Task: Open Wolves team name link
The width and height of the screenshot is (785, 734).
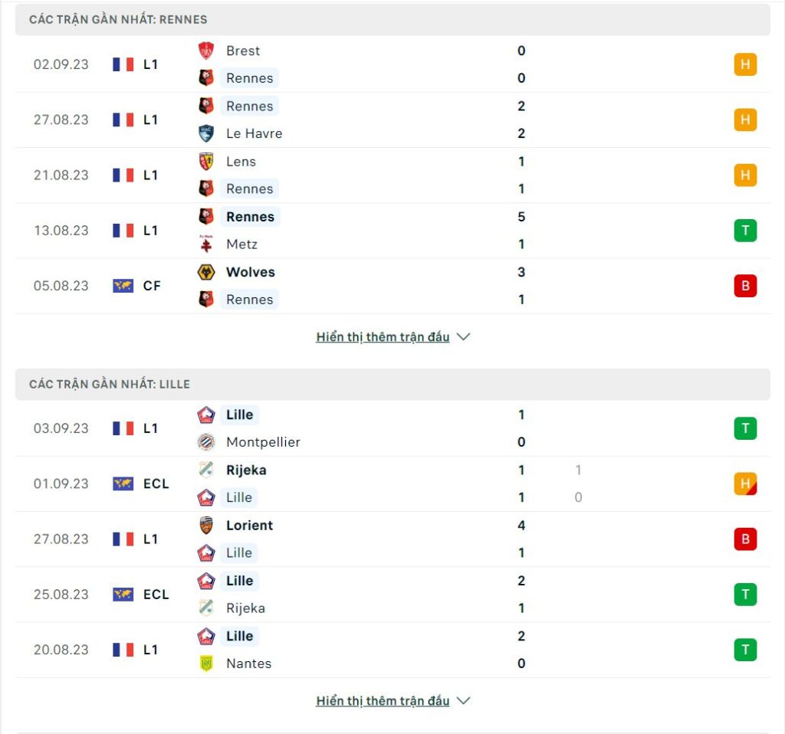Action: pyautogui.click(x=251, y=272)
